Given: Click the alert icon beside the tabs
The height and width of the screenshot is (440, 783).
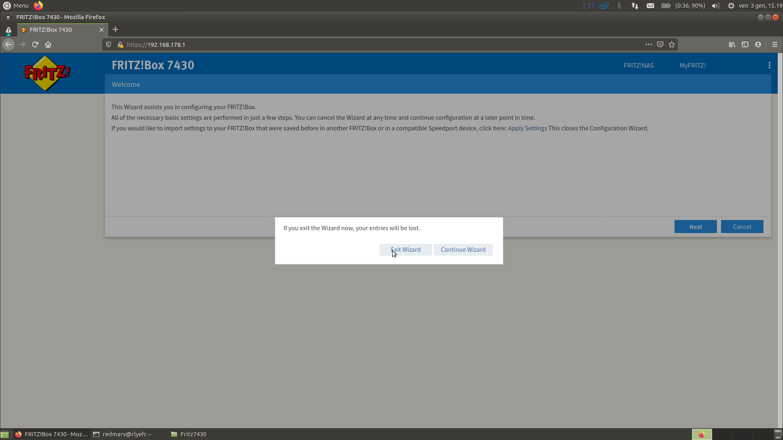Looking at the screenshot, I should tap(9, 30).
